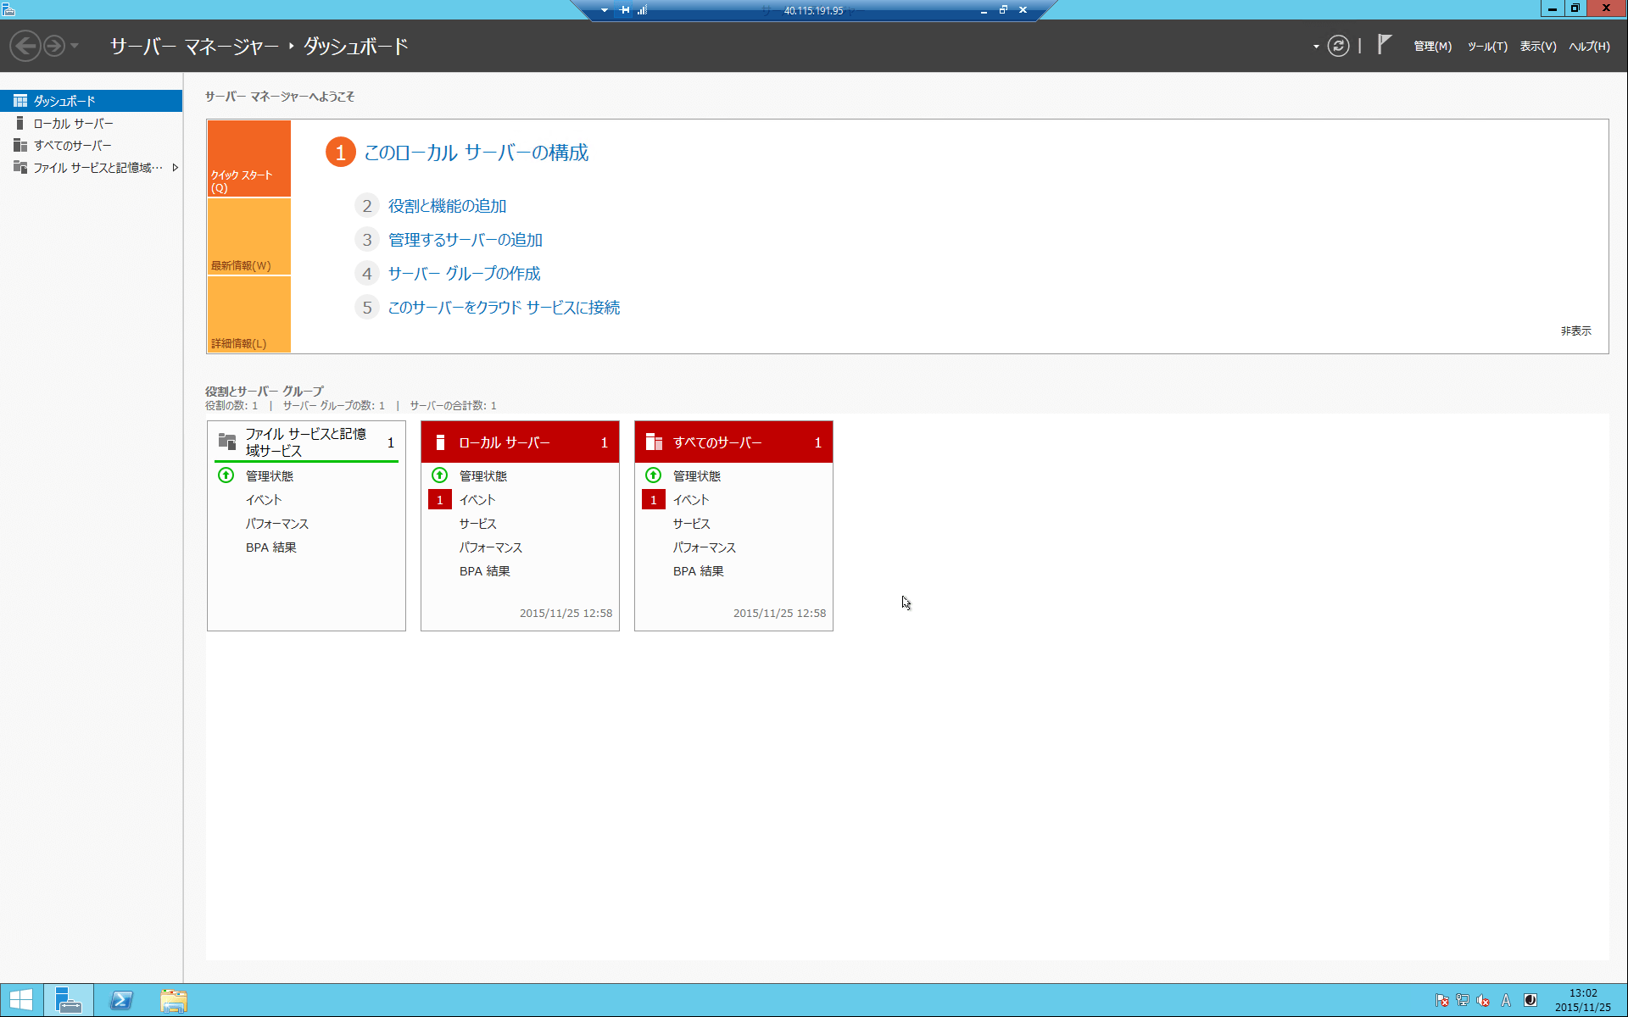Launch PowerShell from the taskbar
This screenshot has width=1628, height=1017.
[x=121, y=1000]
